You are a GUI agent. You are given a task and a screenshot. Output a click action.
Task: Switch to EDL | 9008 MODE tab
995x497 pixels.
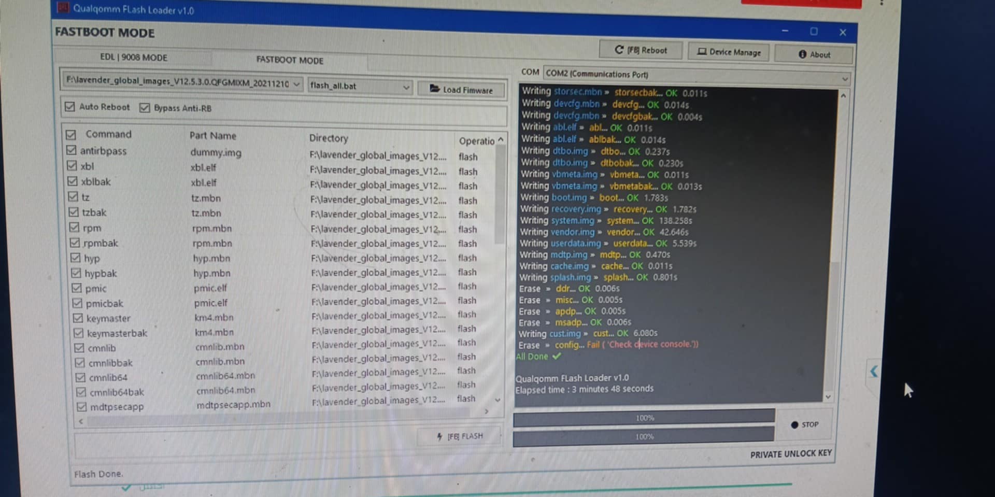134,57
